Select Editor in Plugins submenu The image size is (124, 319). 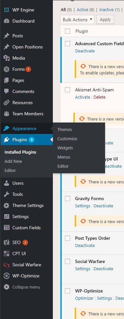click(x=10, y=171)
